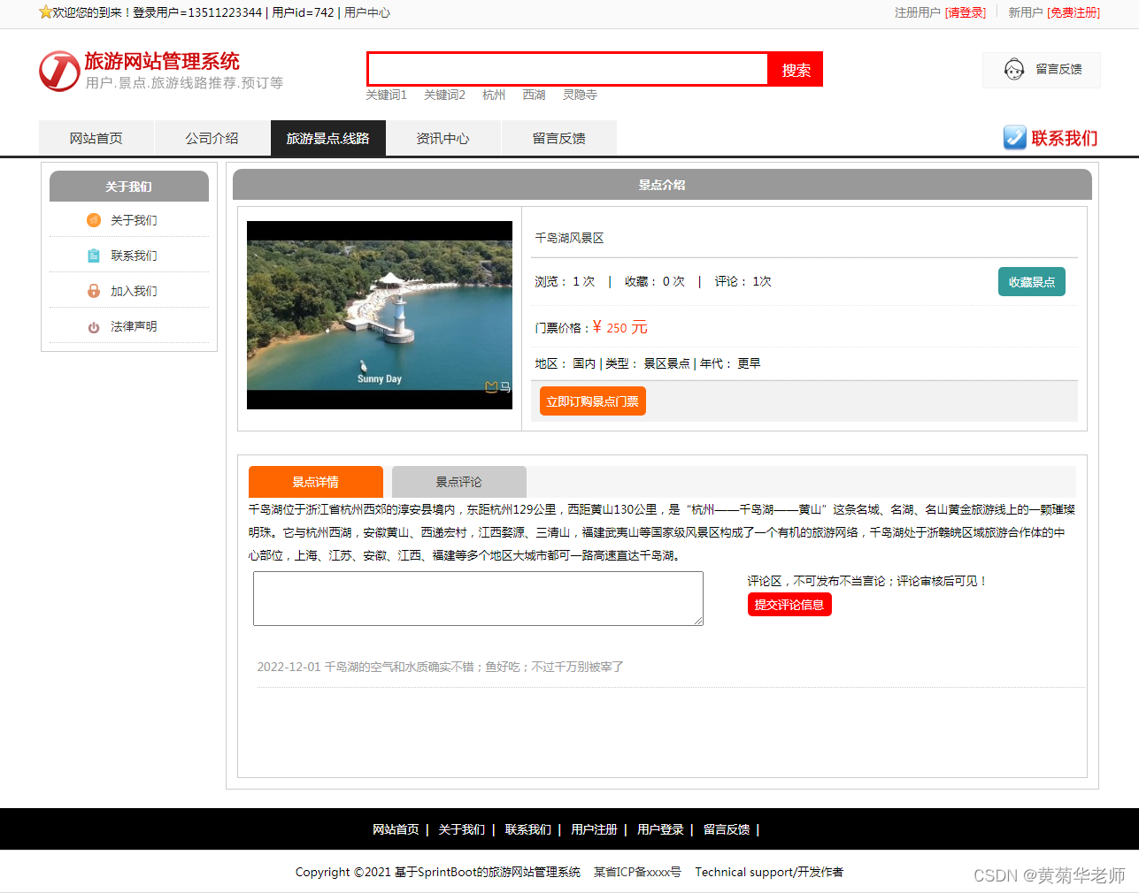Image resolution: width=1139 pixels, height=893 pixels.
Task: Click the footer 用户登录 link
Action: (661, 829)
